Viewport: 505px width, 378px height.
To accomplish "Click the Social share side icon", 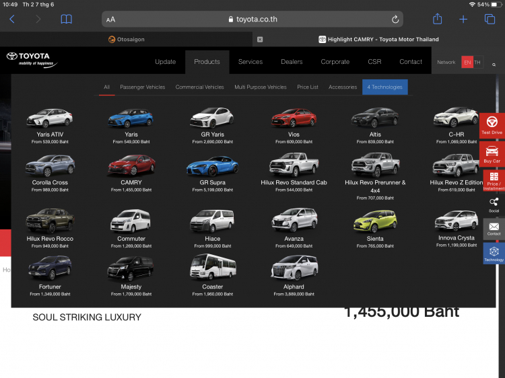I will (494, 205).
